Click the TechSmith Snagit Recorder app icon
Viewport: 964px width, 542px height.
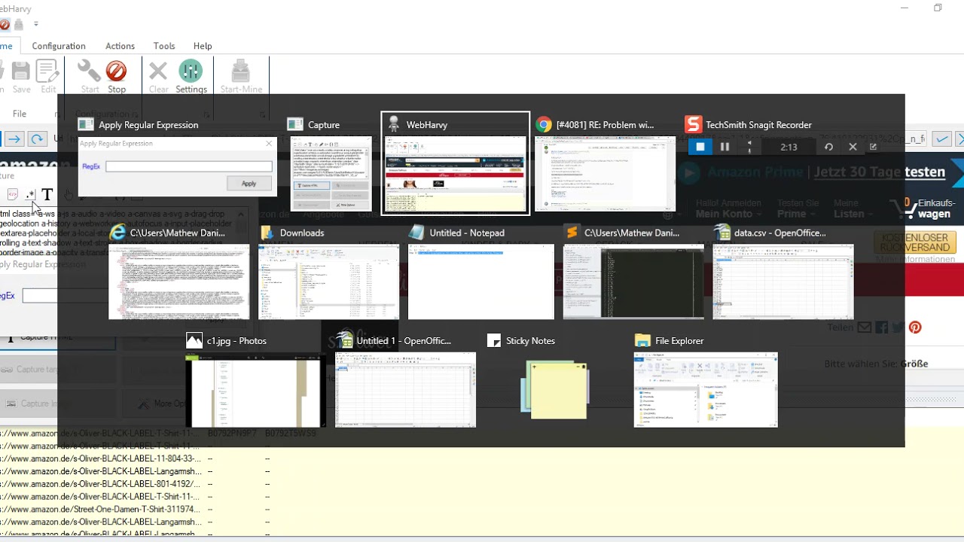tap(693, 125)
